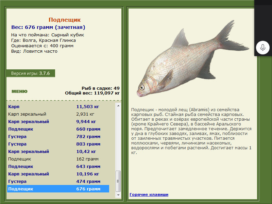The image size is (272, 204).
Task: Select Подлещик 643 грамм row
Action: point(58,166)
